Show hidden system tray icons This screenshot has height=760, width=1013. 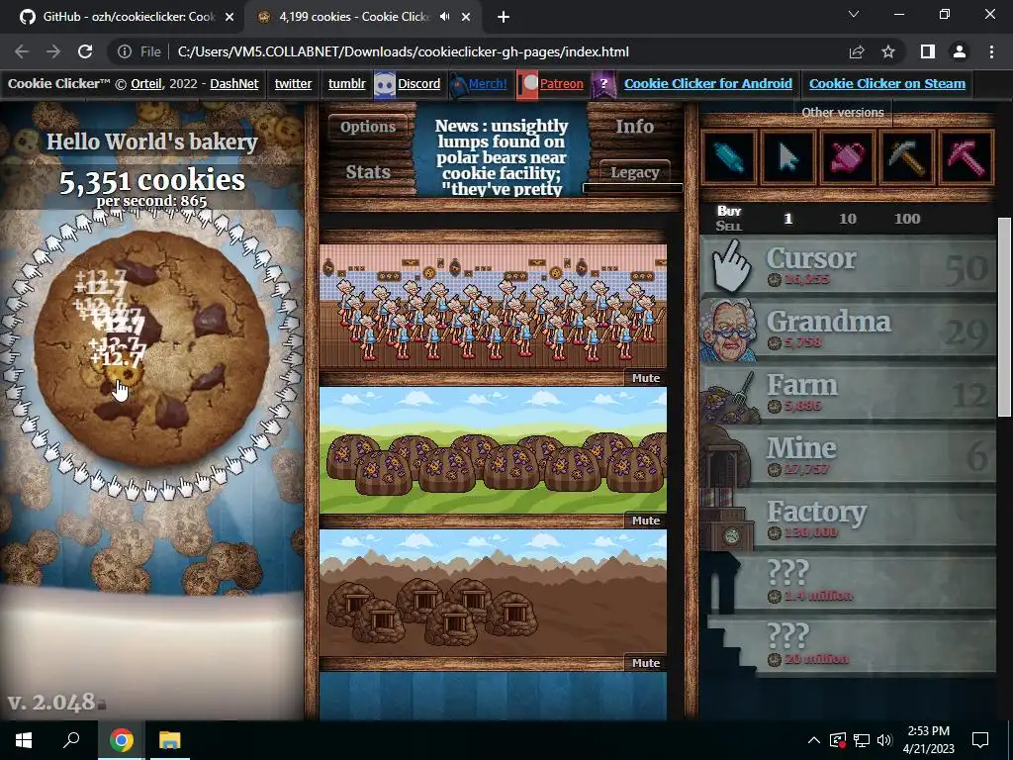814,740
